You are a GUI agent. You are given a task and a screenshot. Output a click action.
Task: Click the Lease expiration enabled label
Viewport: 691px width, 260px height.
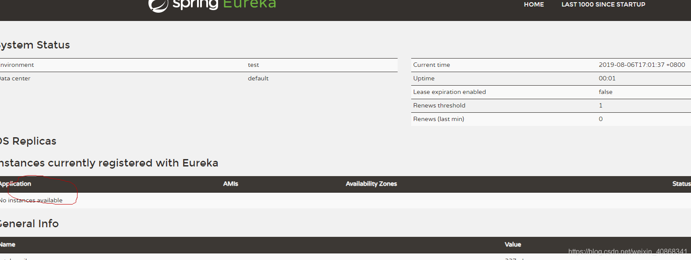point(449,92)
